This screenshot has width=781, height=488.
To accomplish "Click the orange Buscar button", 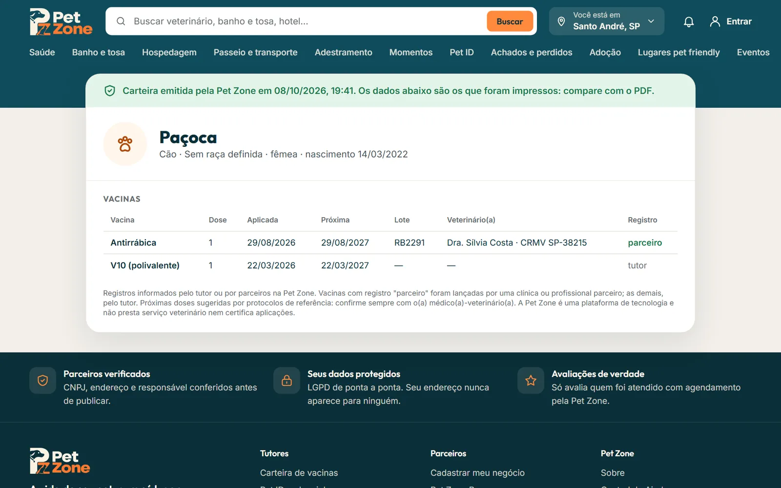I will [510, 21].
